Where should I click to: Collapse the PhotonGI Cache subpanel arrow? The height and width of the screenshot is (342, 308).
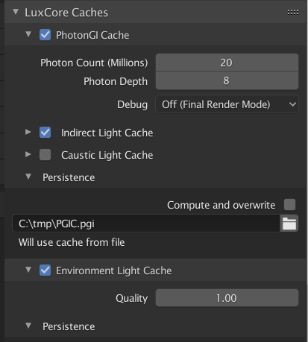pos(28,34)
